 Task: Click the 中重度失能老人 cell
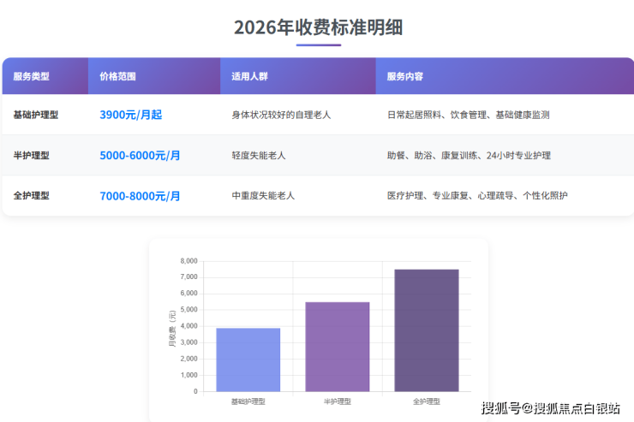[x=263, y=195]
